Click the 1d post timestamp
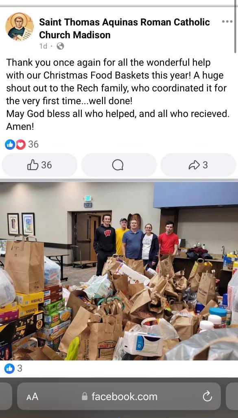Viewport: 238px width, 418px height. (x=43, y=46)
